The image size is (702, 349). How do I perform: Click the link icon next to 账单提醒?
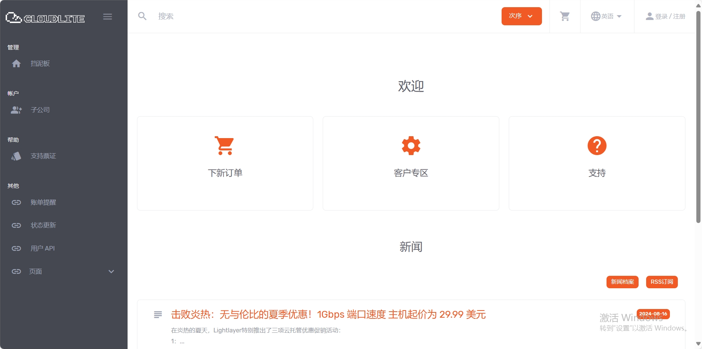[16, 202]
